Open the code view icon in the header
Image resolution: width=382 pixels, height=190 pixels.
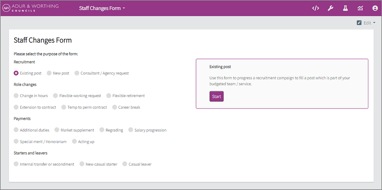(315, 8)
